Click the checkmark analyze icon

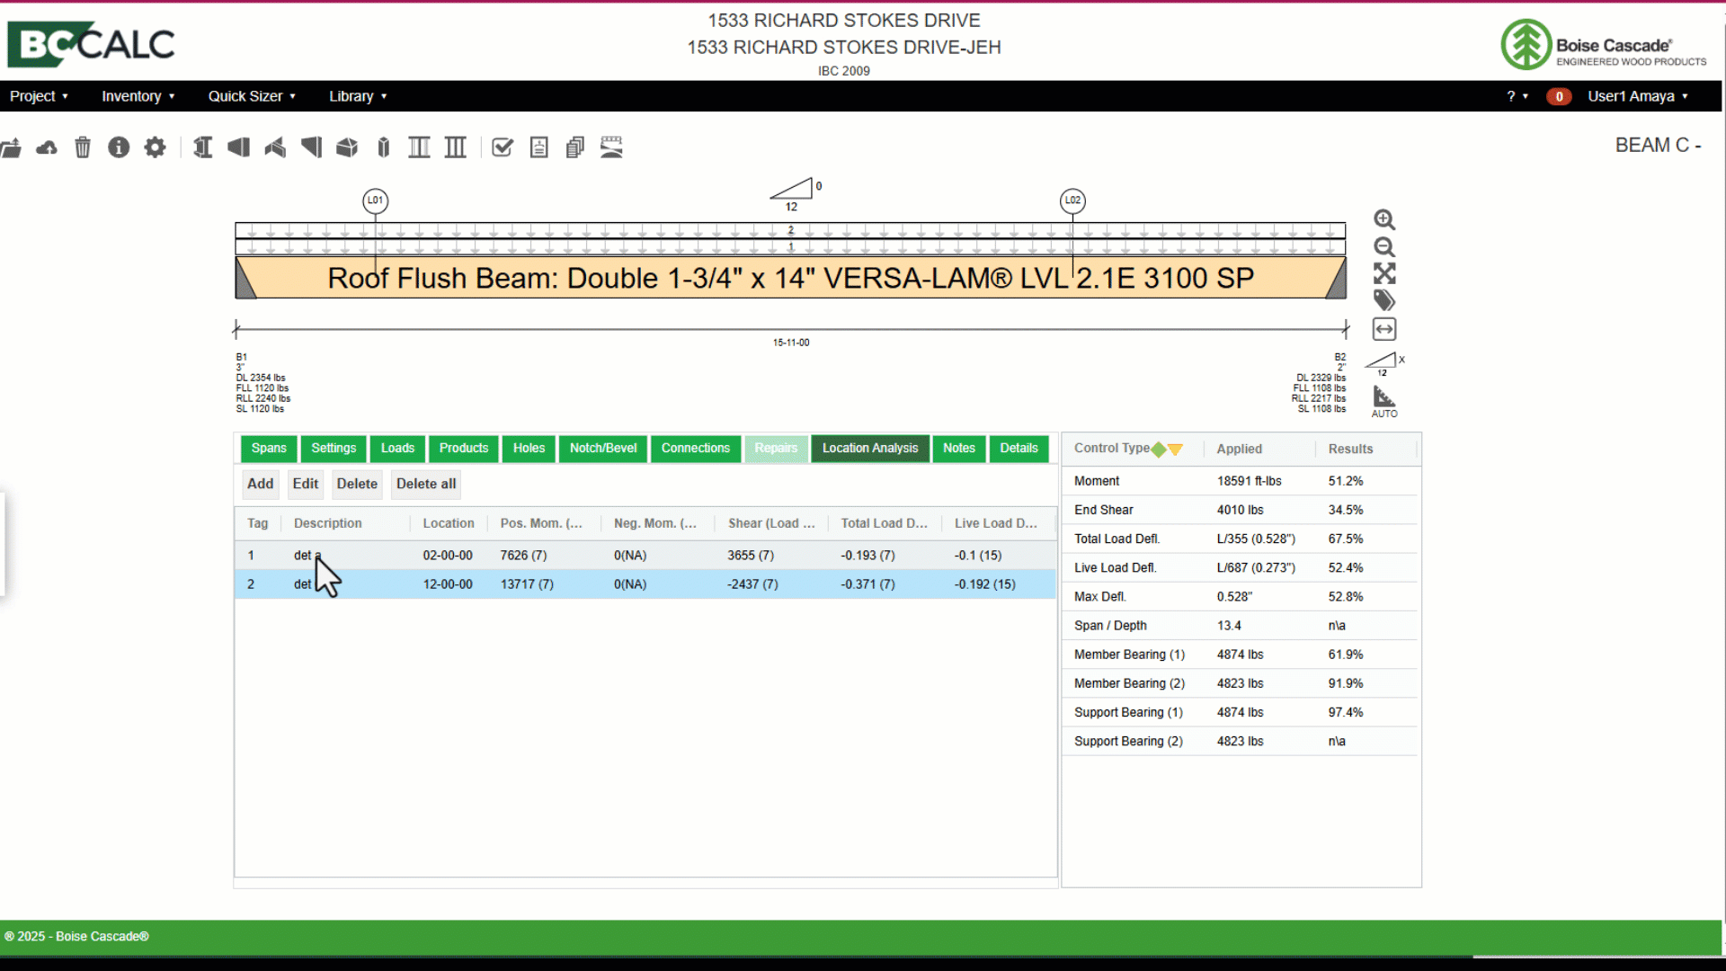[x=503, y=147]
